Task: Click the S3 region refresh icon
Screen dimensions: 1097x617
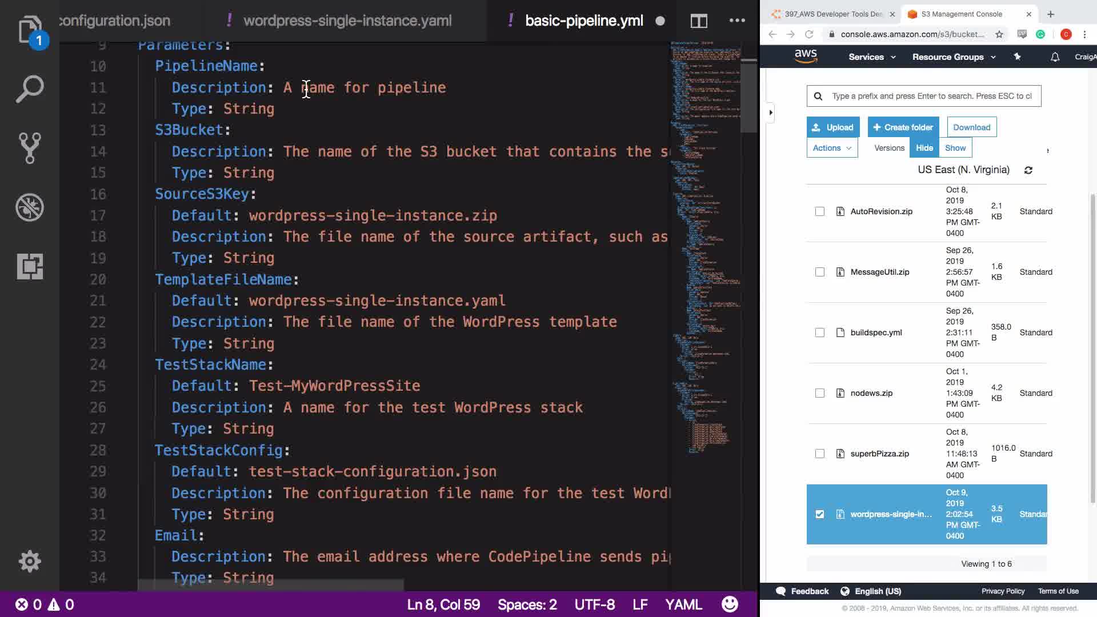Action: (1028, 170)
